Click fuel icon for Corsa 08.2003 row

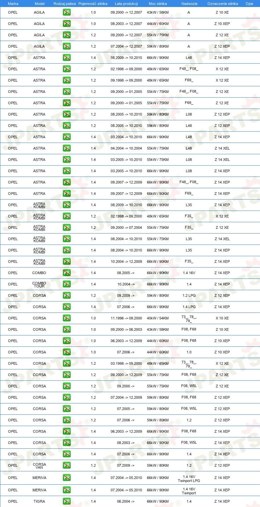67,443
